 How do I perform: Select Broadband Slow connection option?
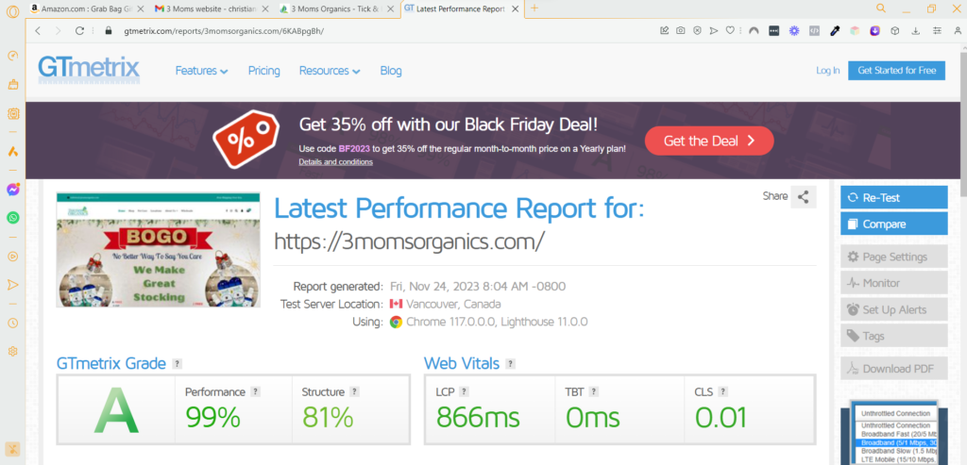point(898,452)
